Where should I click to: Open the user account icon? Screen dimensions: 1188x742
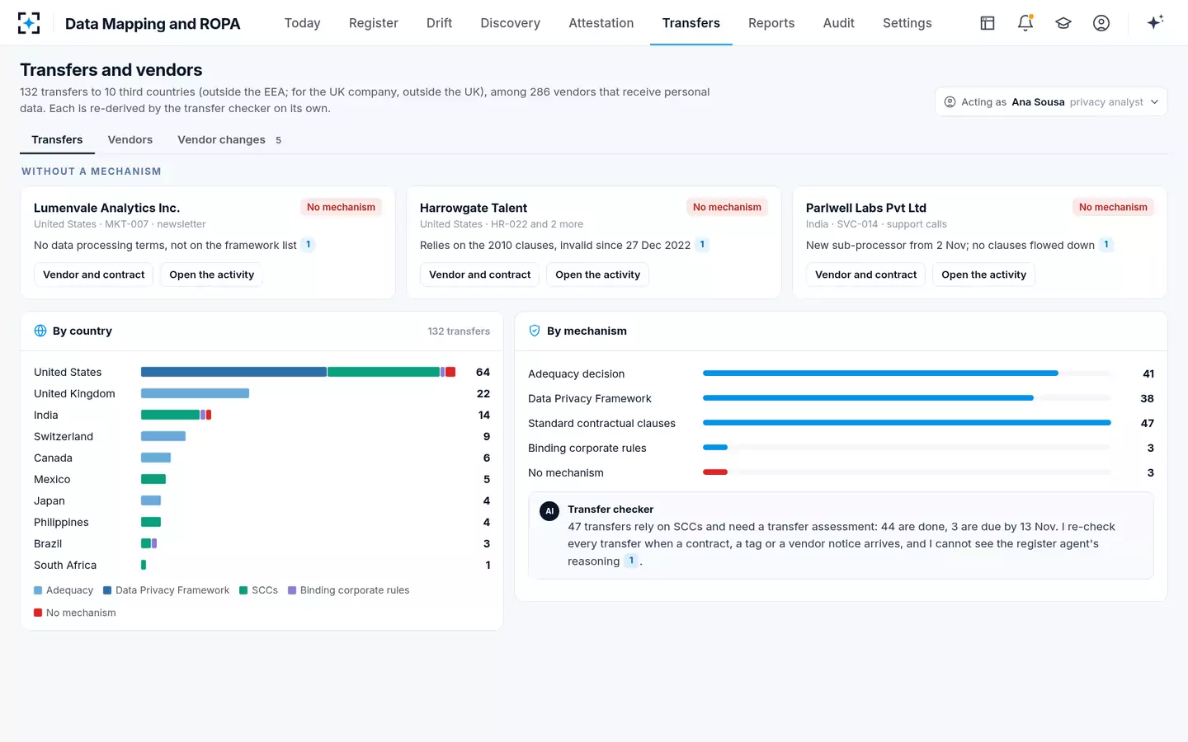pos(1101,23)
